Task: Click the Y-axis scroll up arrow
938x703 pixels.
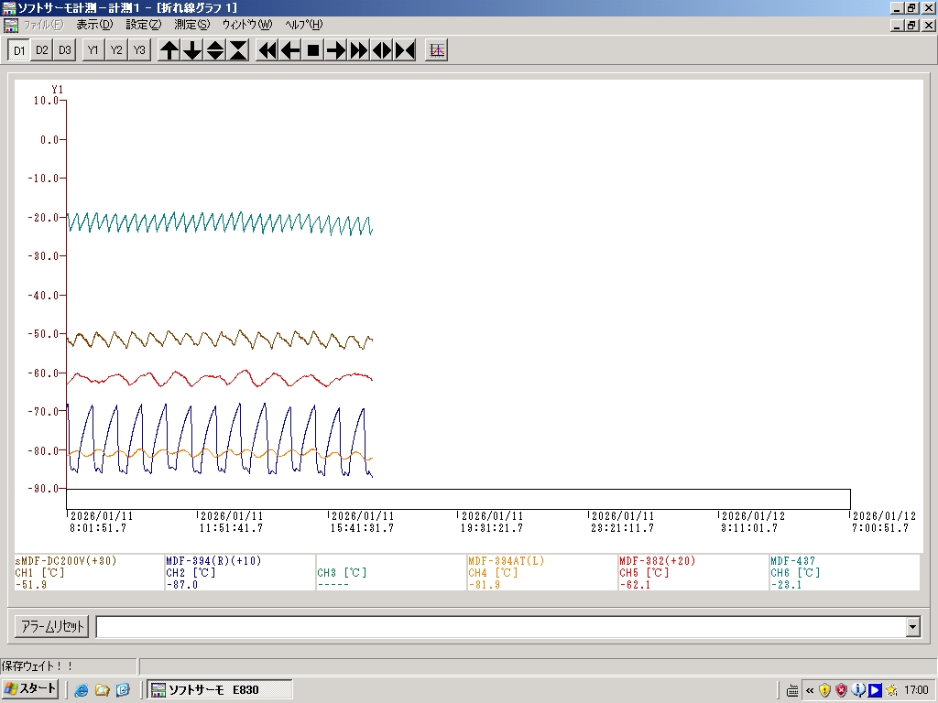Action: tap(169, 50)
